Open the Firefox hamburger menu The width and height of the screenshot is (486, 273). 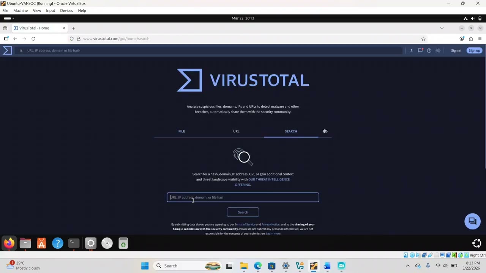click(x=480, y=39)
